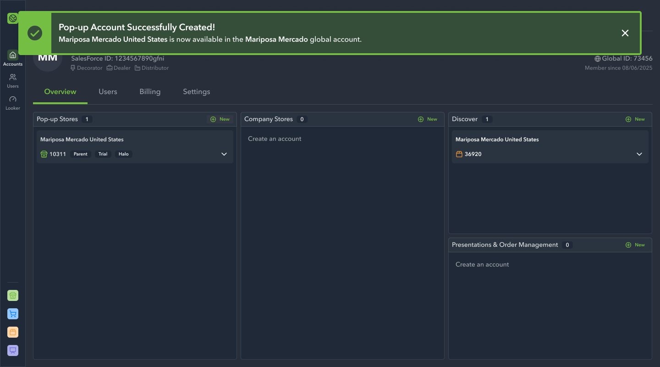
Task: Click Member since 08/06/2025 text
Action: [619, 68]
